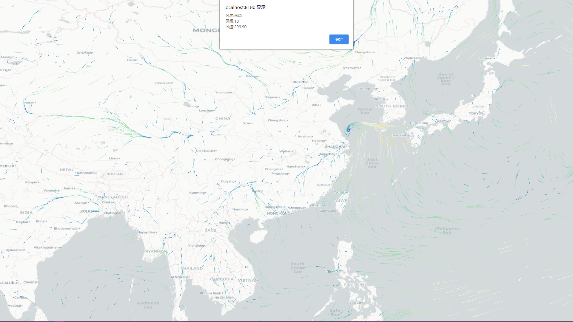
Task: Click the Phnom Penh city label
Action: (x=211, y=293)
